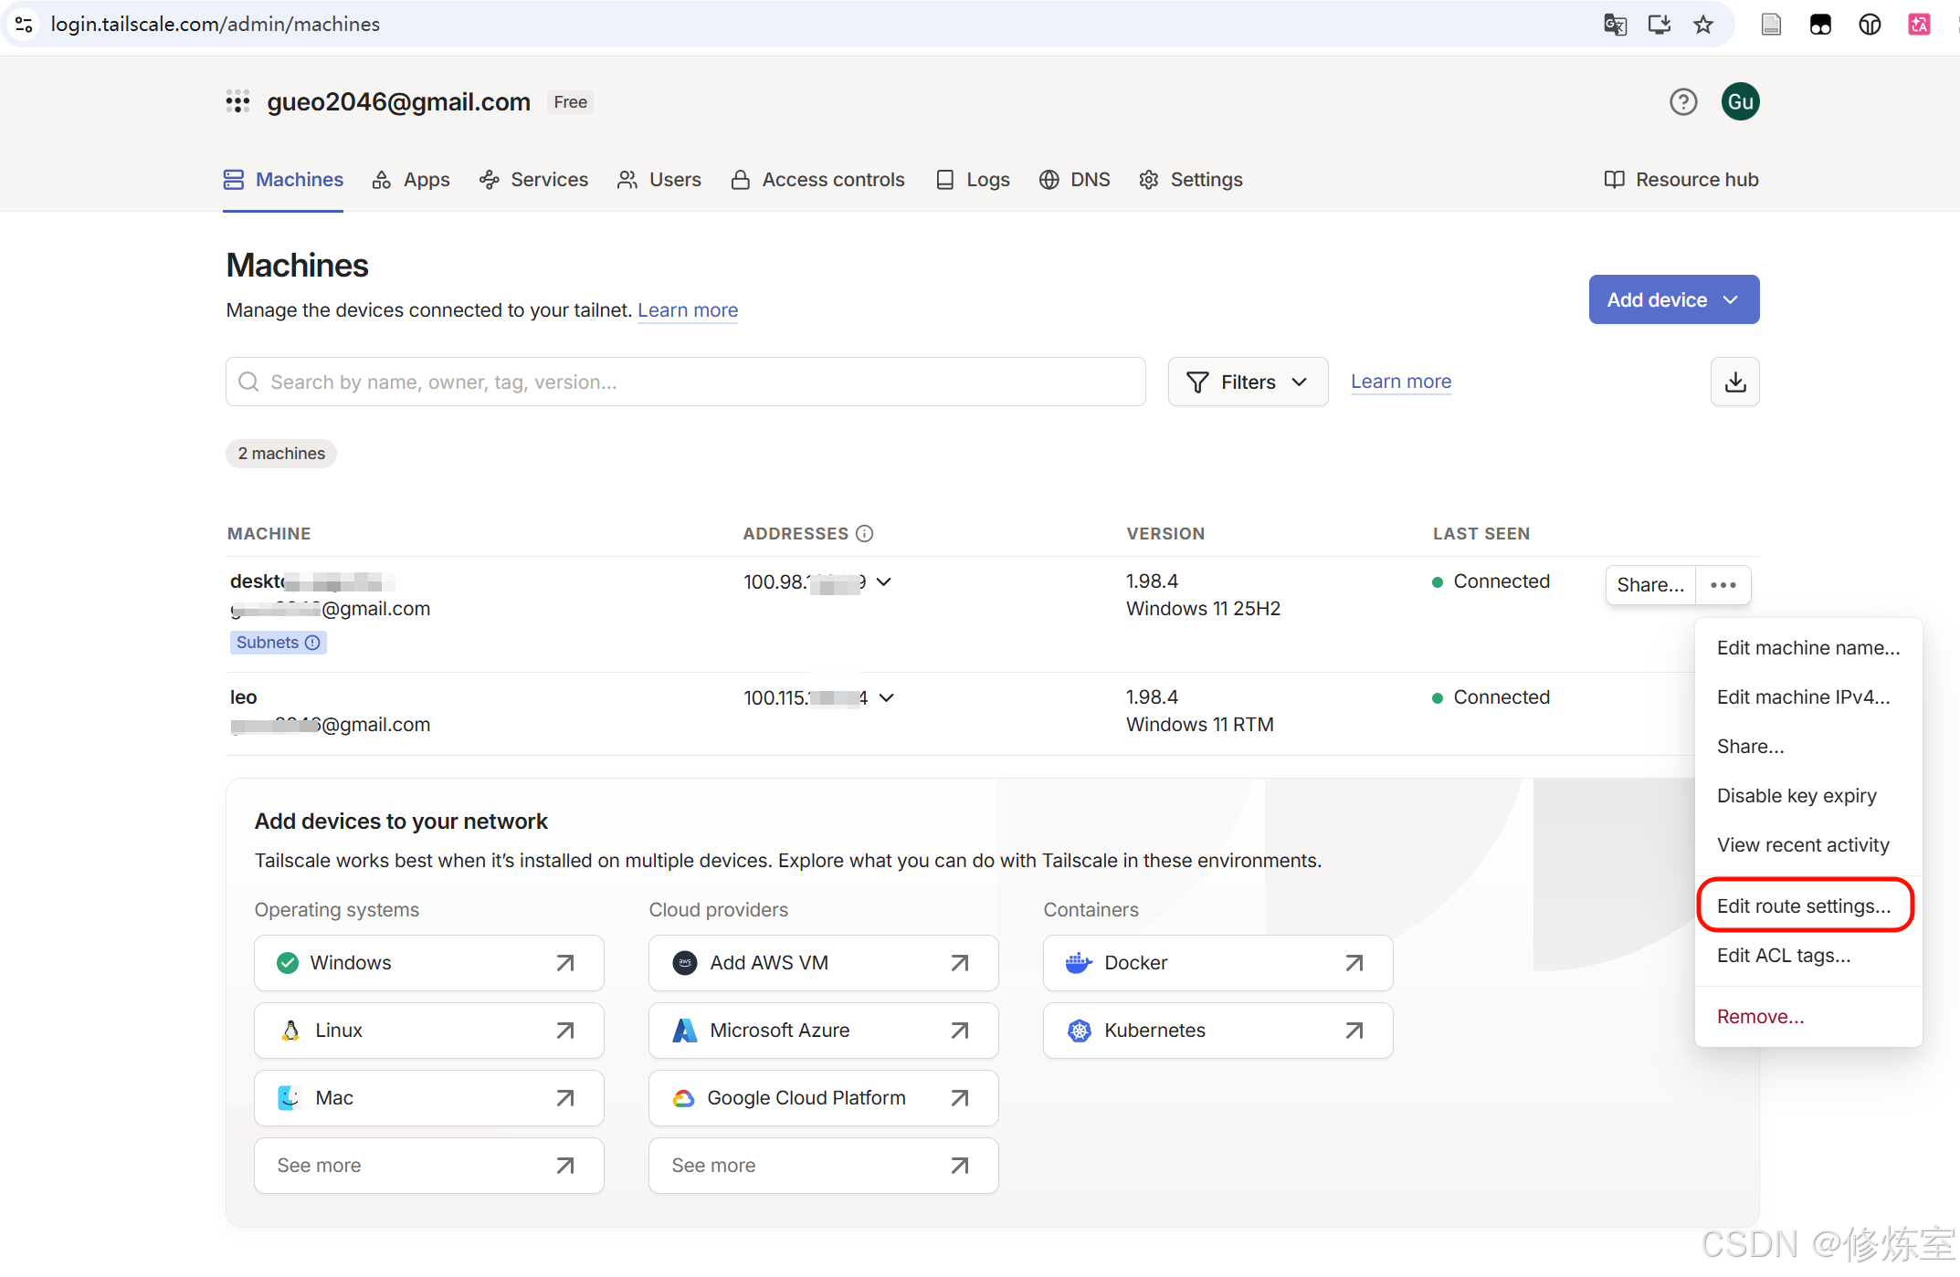
Task: Expand addresses chevron for leo machine
Action: (886, 697)
